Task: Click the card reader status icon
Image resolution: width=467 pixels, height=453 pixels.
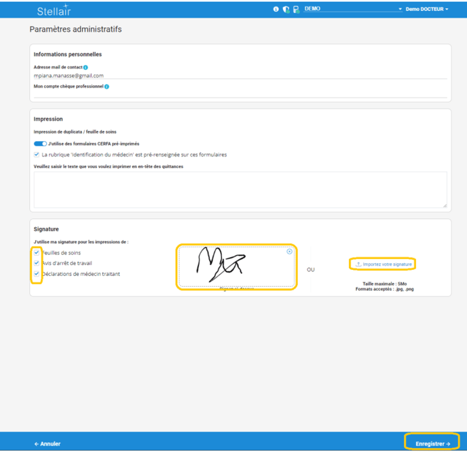Action: (296, 9)
